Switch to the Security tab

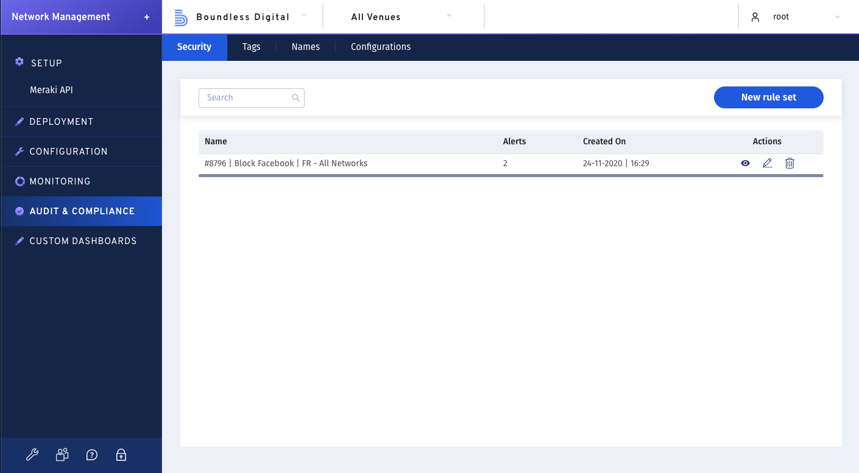tap(194, 47)
